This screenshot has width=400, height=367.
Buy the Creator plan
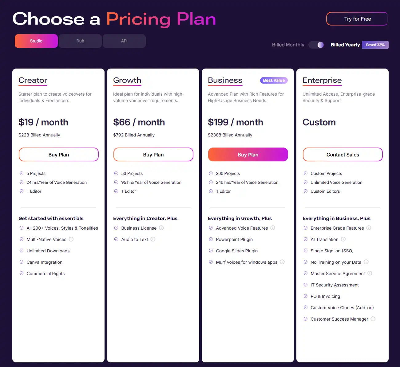pyautogui.click(x=58, y=154)
